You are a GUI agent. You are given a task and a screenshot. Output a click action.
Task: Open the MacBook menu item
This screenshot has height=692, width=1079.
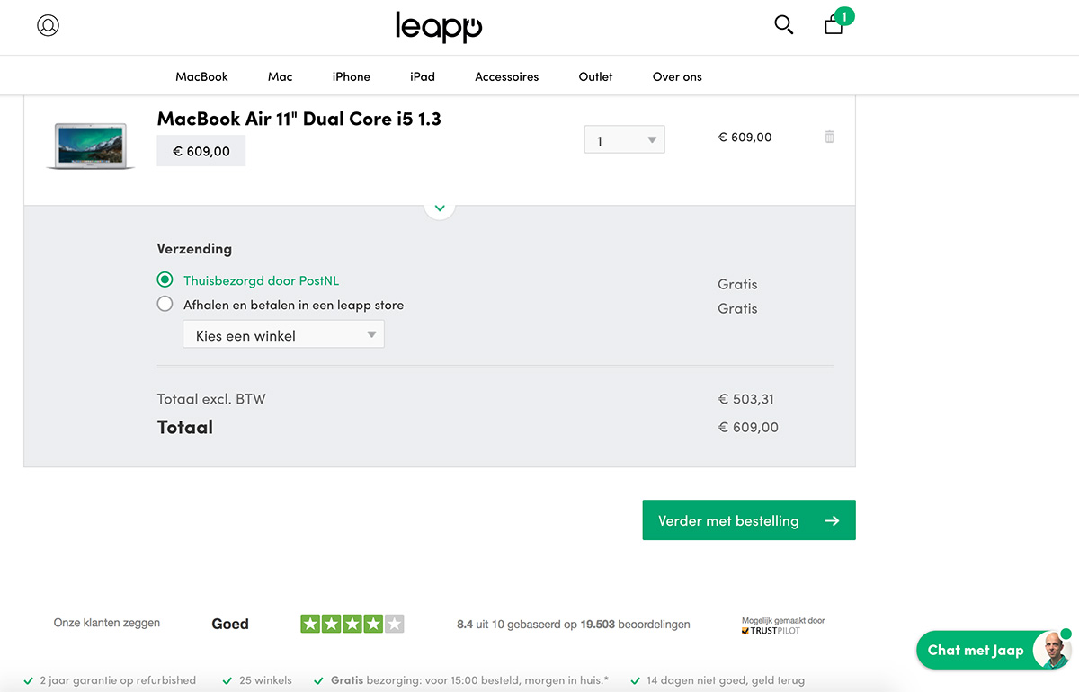click(202, 76)
